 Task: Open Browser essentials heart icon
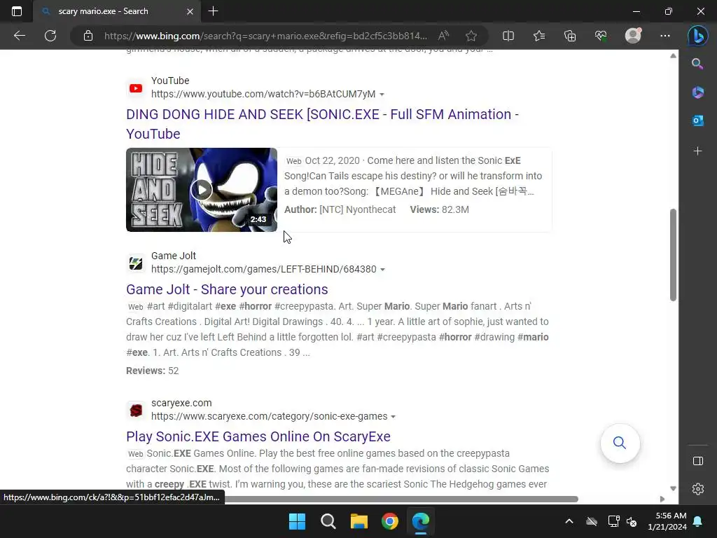tap(601, 36)
